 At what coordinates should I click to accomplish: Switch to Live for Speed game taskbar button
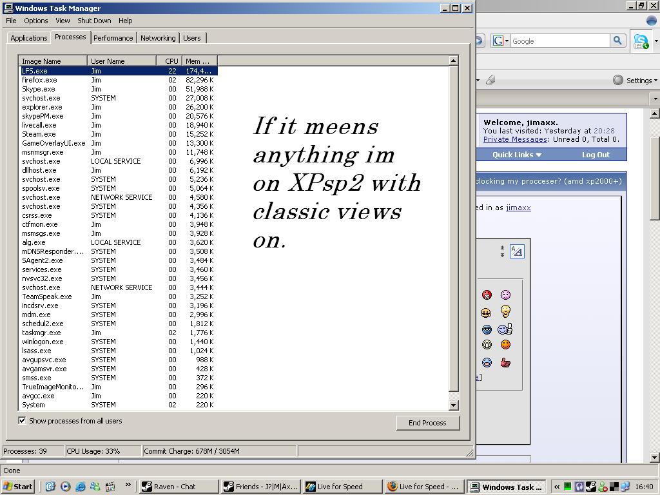343,487
